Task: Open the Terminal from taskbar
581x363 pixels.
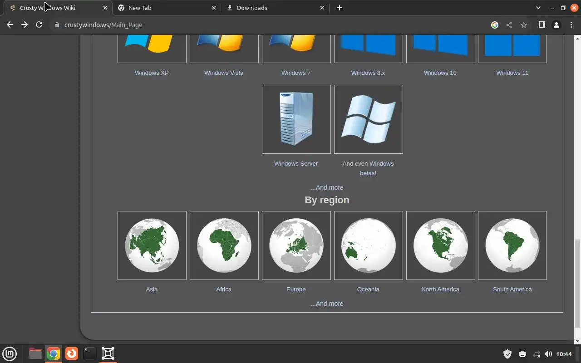Action: (x=90, y=353)
